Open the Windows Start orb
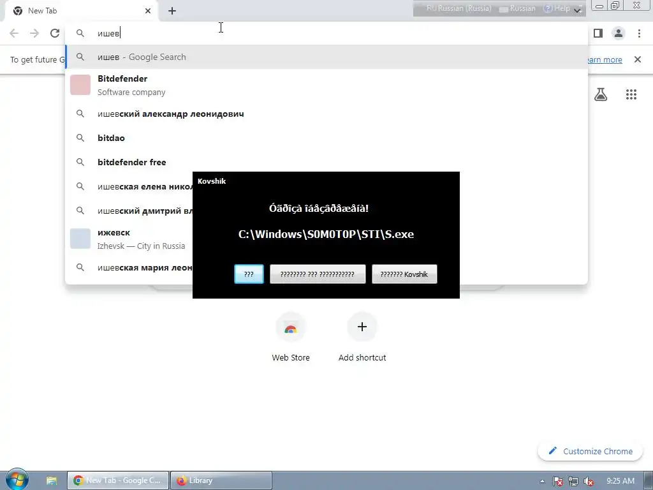Image resolution: width=653 pixels, height=490 pixels. tap(17, 480)
